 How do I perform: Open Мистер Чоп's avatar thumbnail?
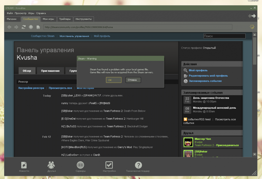tap(188, 142)
